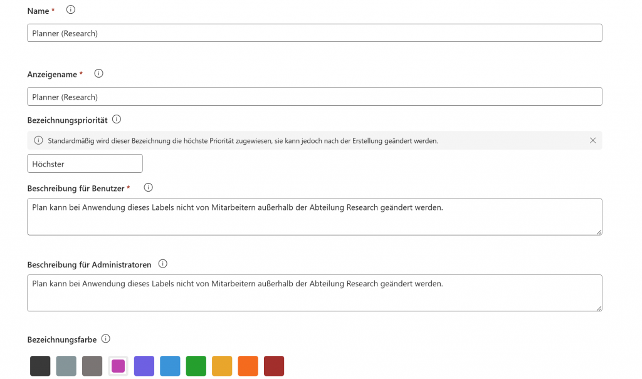Click the Höchster priority field
The height and width of the screenshot is (379, 642).
(x=85, y=164)
